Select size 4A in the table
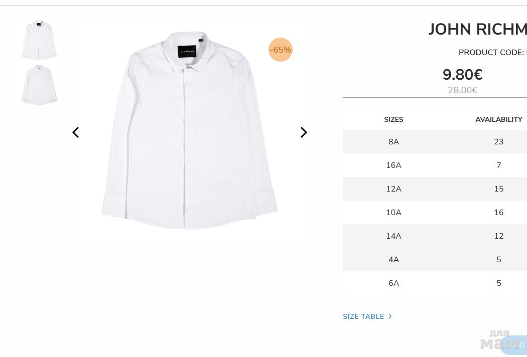 tap(393, 260)
